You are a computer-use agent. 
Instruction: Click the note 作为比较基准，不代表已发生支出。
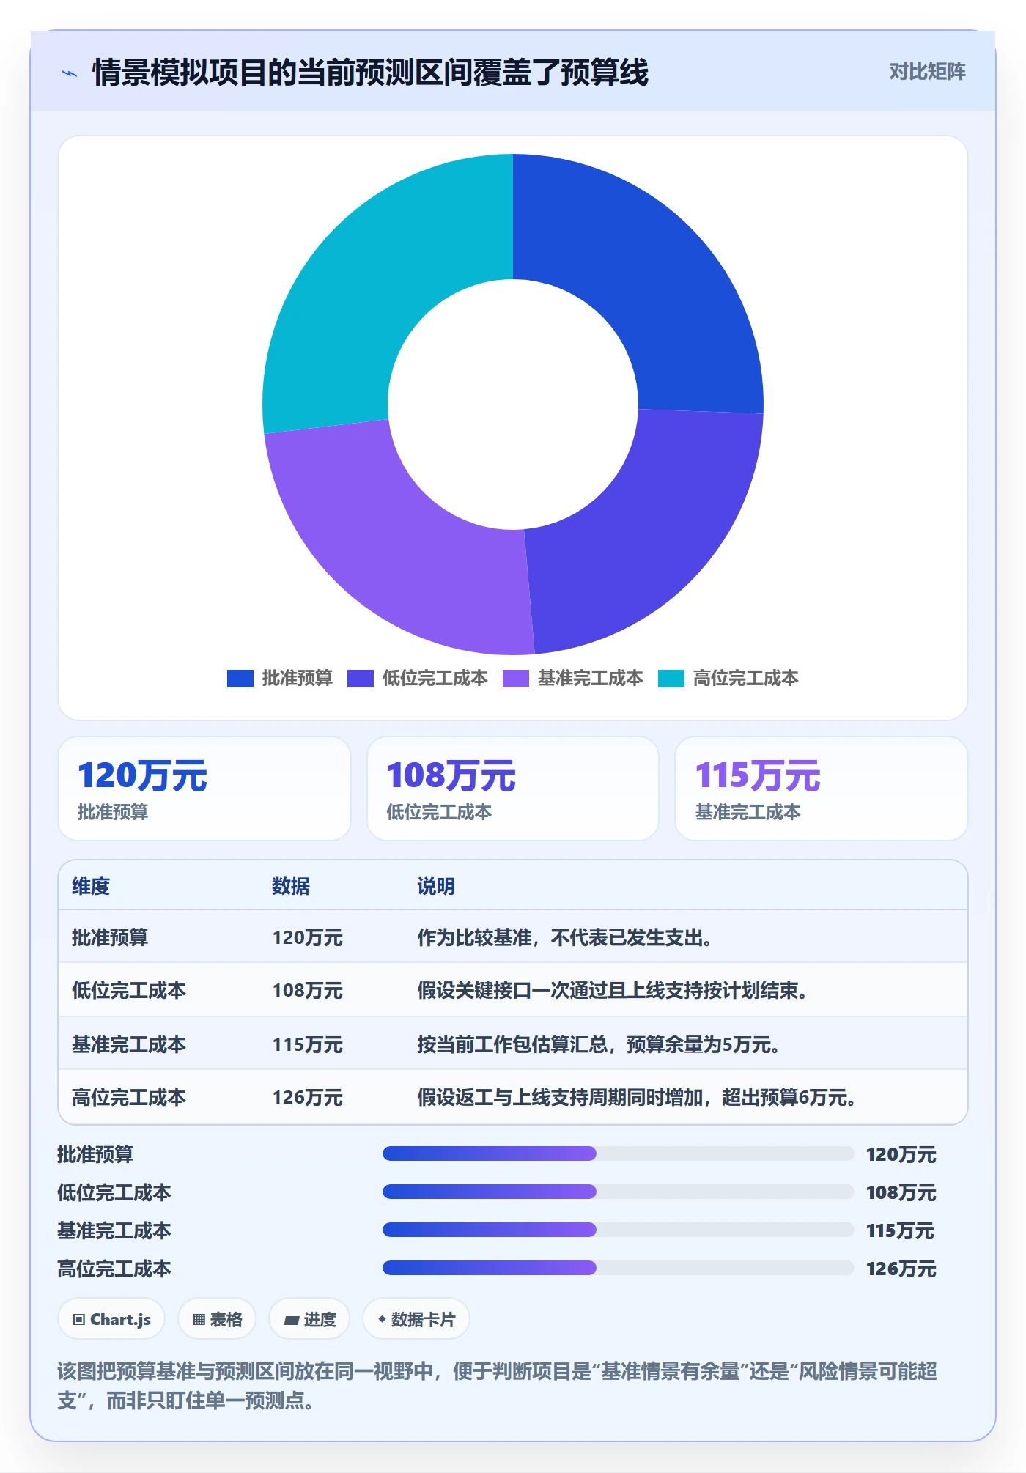pos(566,938)
